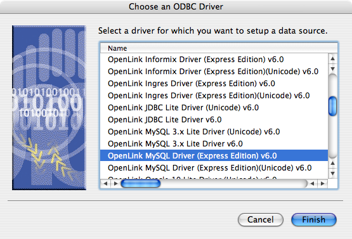The width and height of the screenshot is (352, 239).
Task: Click the top scroll-up arrow of vertical scrollbar
Action: [x=333, y=59]
